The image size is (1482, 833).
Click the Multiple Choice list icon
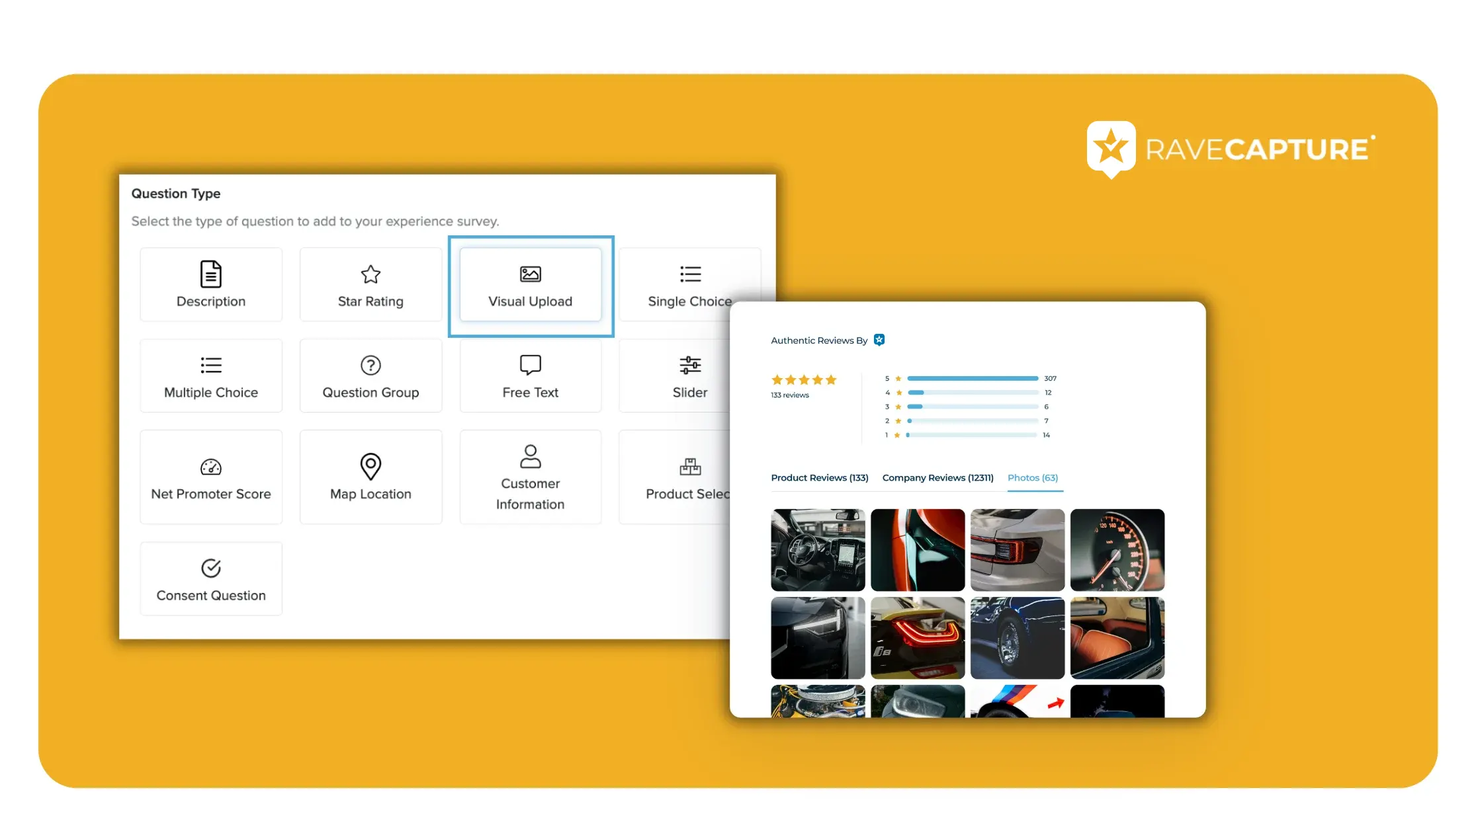[x=210, y=365]
